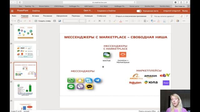Screen dimensions: 200x112
Task: Switch to the Вставка tab
Action: [35, 16]
